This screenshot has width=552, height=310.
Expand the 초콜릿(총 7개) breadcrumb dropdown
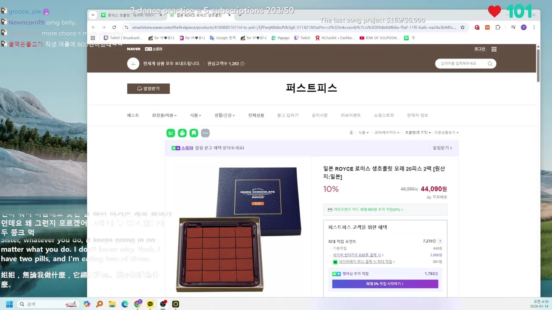418,133
